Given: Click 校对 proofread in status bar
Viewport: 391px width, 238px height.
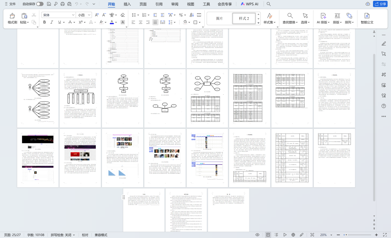Looking at the screenshot, I should 85,235.
